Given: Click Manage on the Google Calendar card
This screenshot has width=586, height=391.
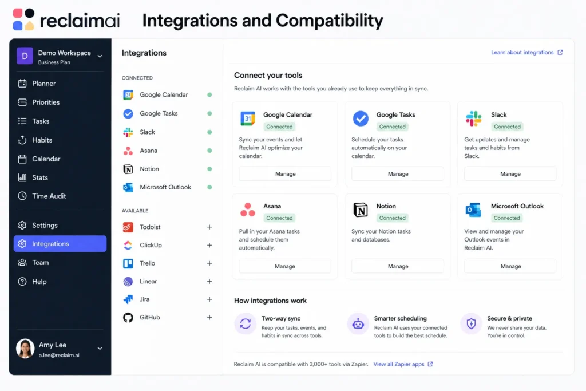Looking at the screenshot, I should [285, 174].
